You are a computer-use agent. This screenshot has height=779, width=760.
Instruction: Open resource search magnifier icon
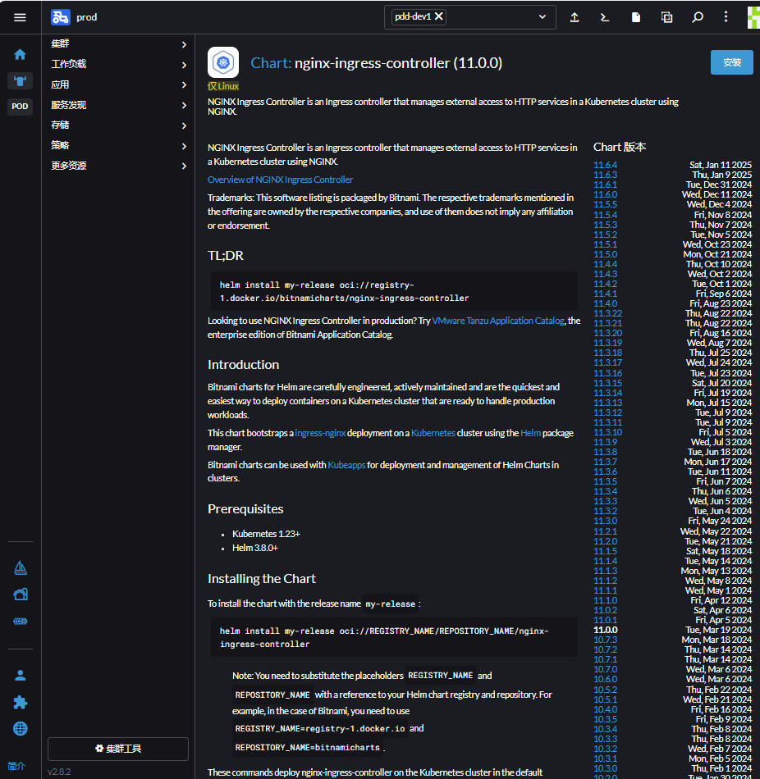coord(698,17)
